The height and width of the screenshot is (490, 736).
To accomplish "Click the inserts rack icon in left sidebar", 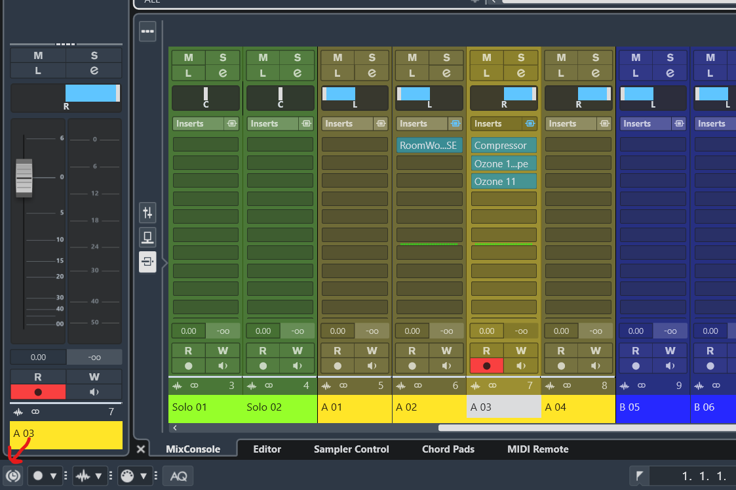I will [147, 262].
